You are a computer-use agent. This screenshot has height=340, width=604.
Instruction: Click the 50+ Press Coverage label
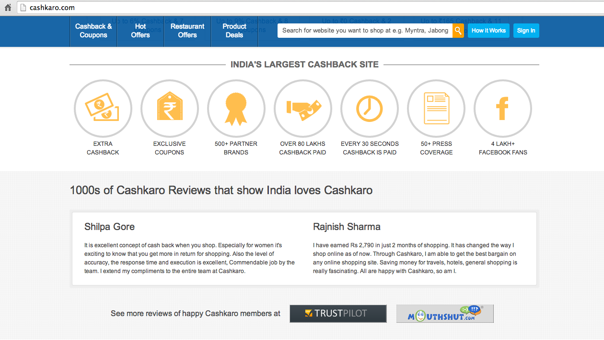coord(436,148)
